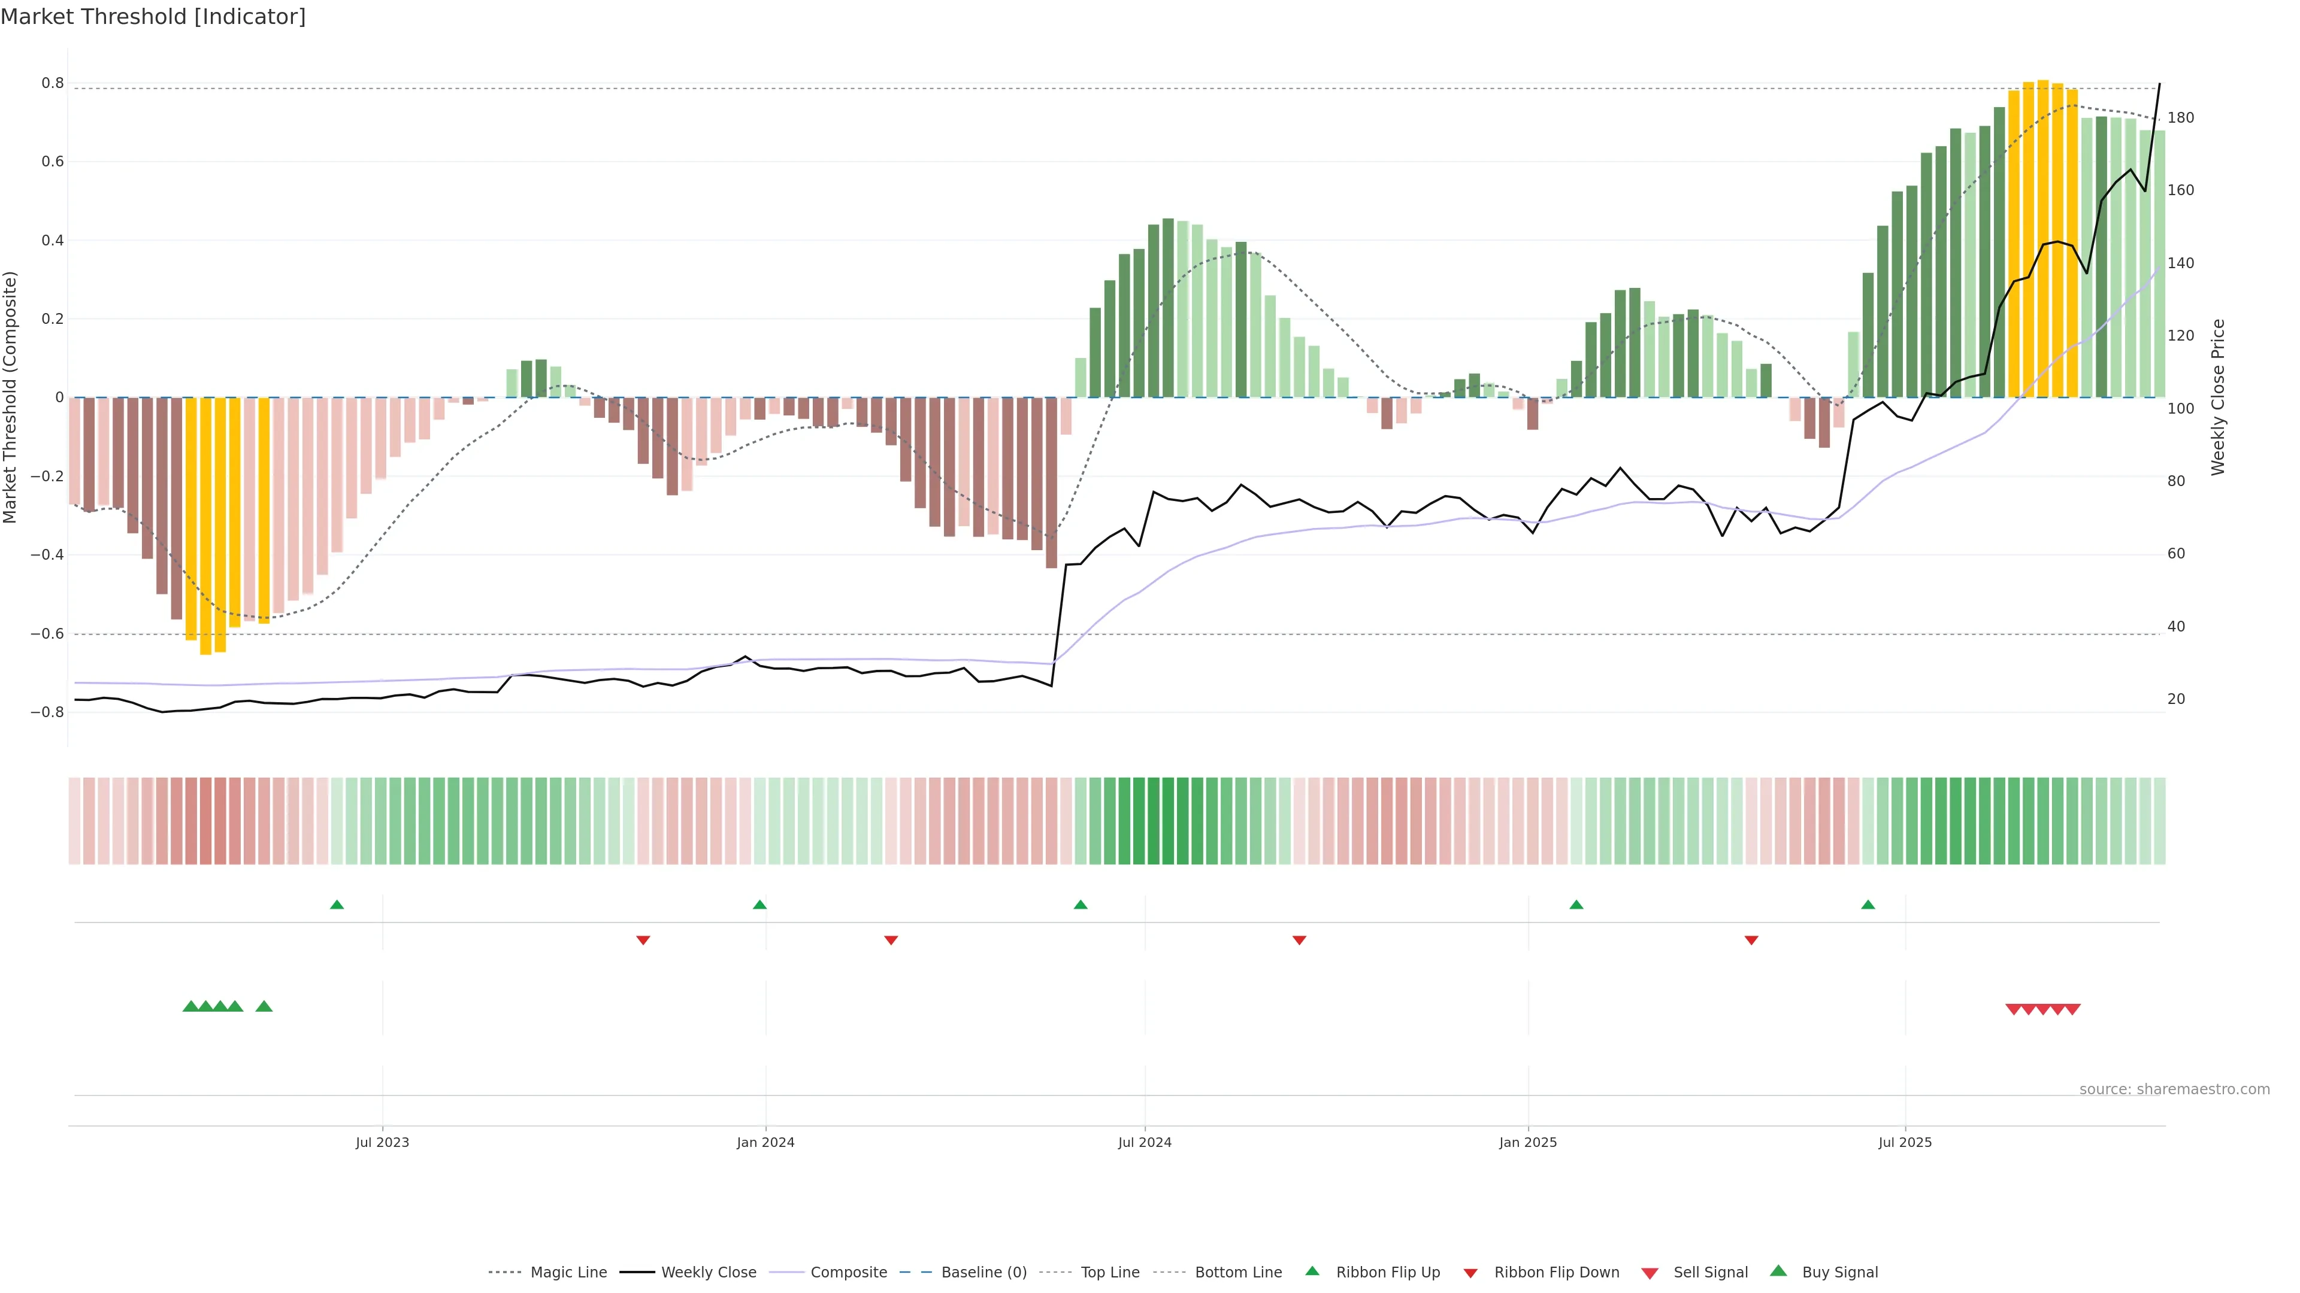Click the ribbon flip up marker before Jul 2023
This screenshot has height=1293, width=2300.
337,905
